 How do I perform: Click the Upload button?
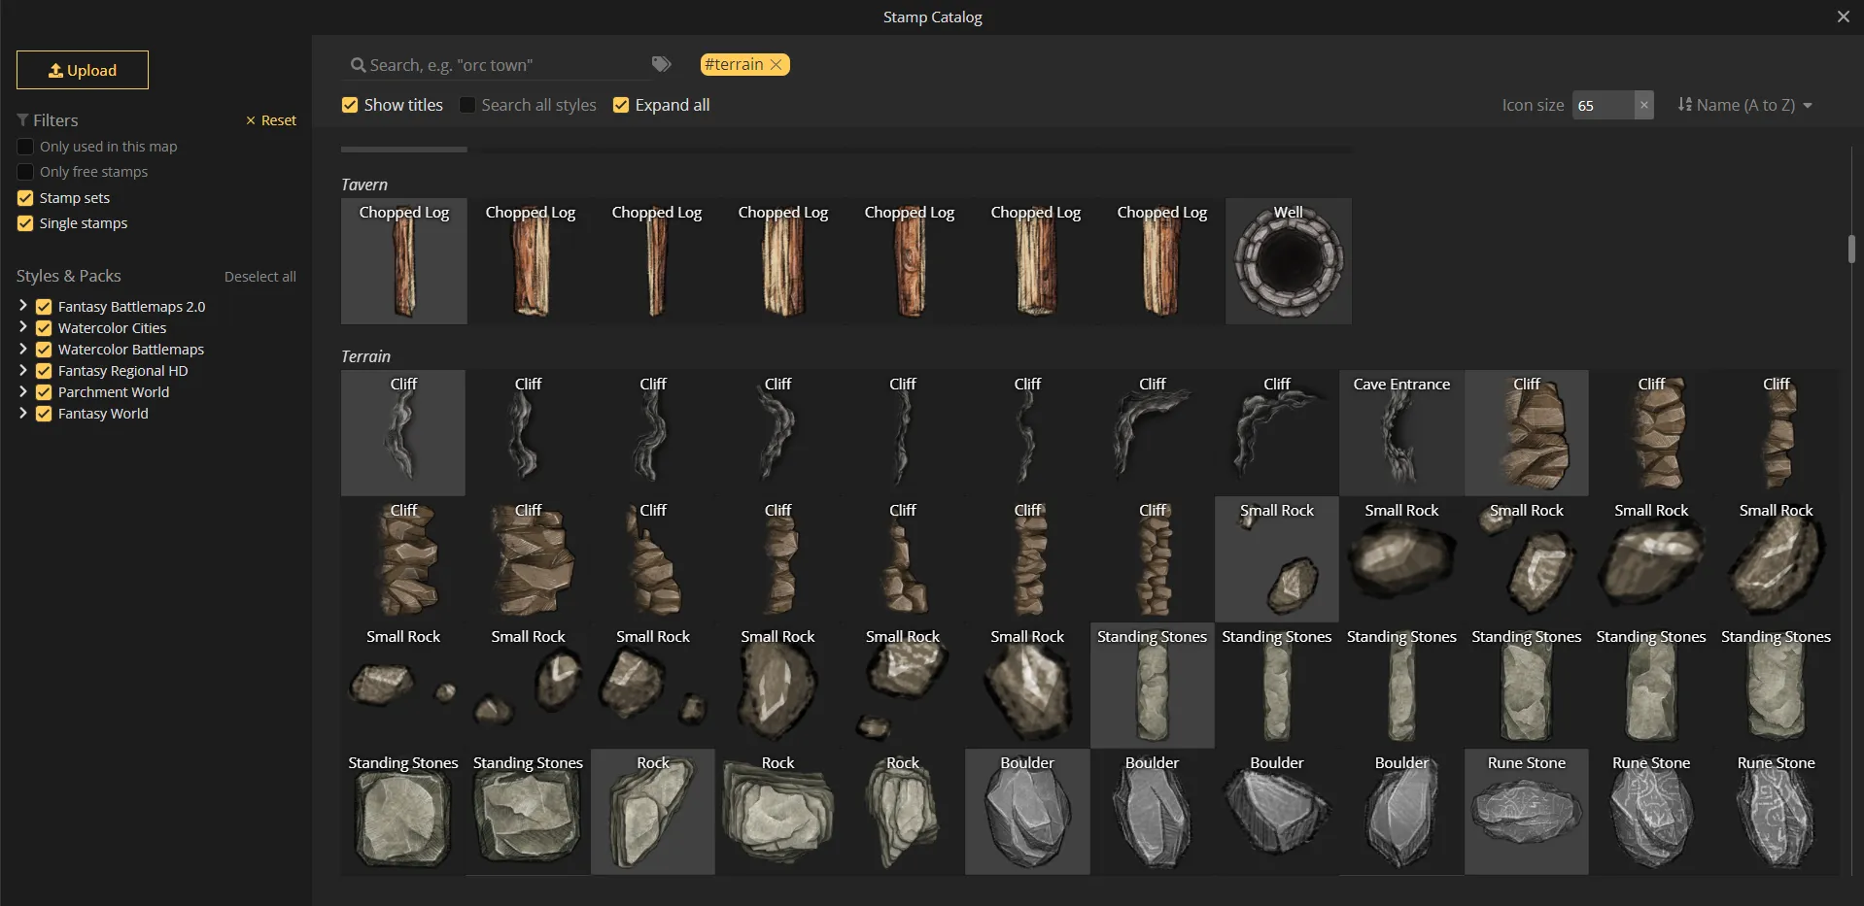point(83,70)
